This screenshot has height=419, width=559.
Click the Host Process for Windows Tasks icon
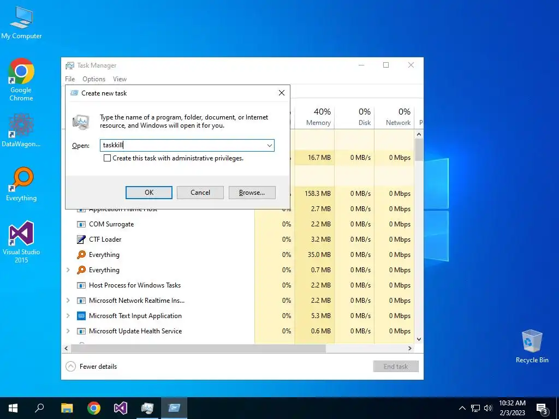point(81,285)
